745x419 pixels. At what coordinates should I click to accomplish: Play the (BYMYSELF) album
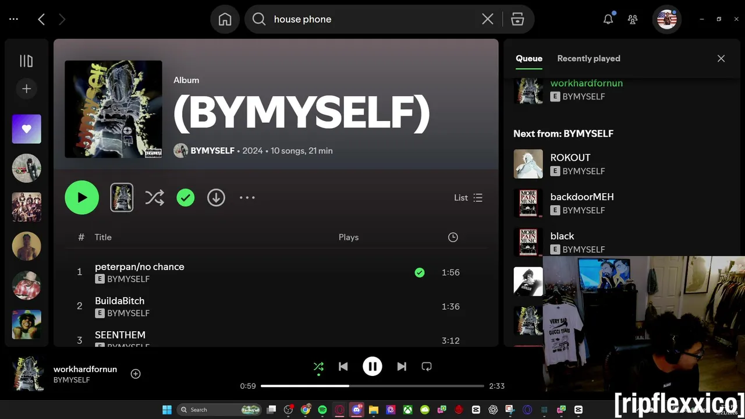pos(82,198)
